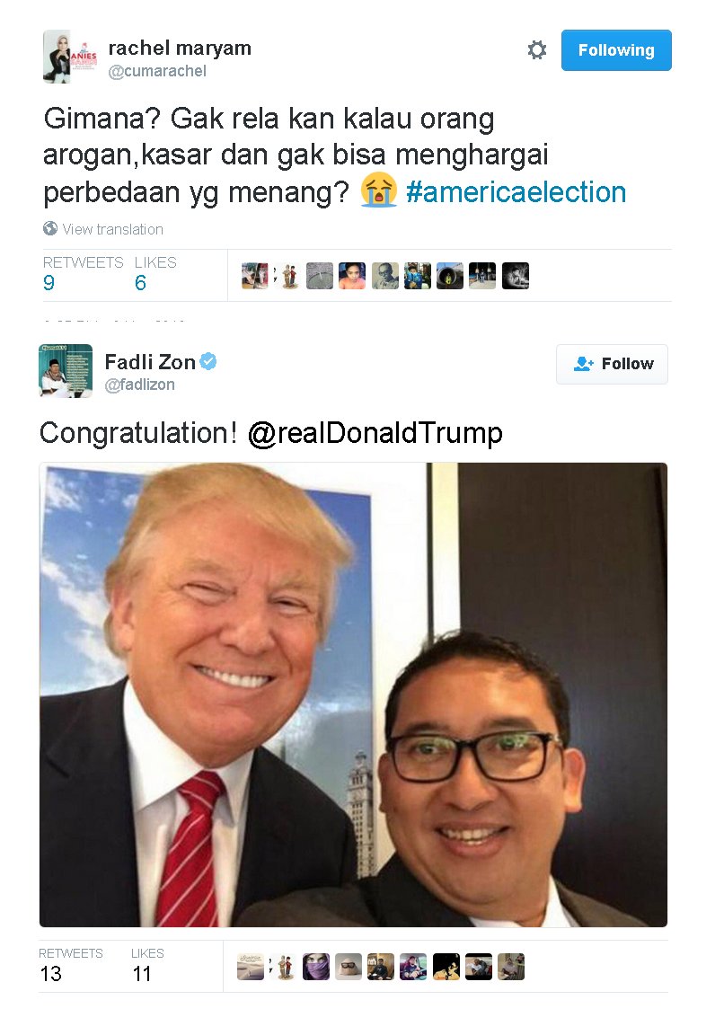Click Fadli Zon's profile avatar
This screenshot has height=1035, width=715.
pyautogui.click(x=66, y=370)
